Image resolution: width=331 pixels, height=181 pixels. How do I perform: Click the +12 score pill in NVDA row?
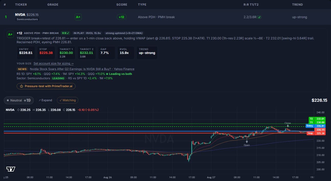pyautogui.click(x=121, y=17)
